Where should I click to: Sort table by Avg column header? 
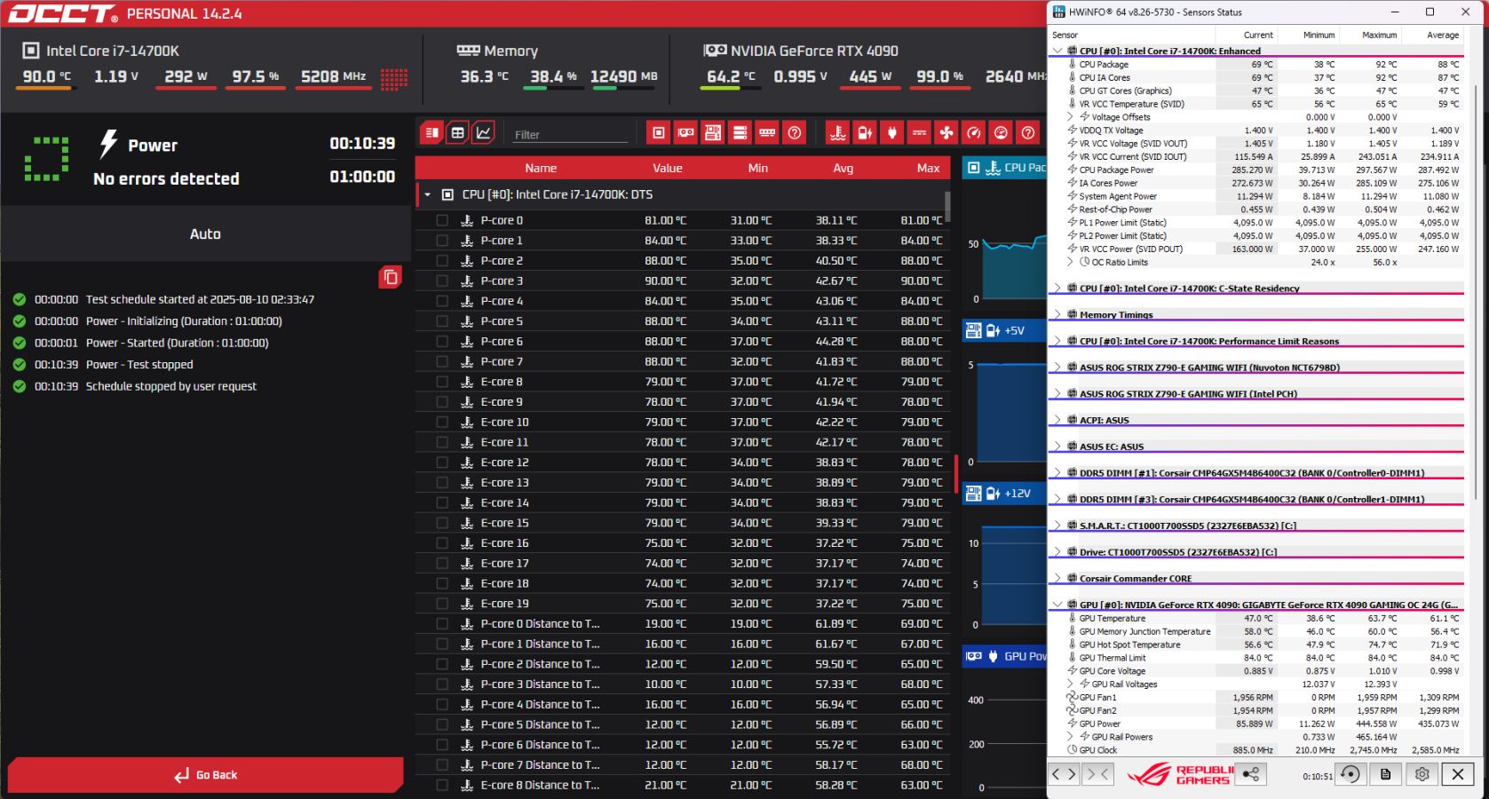843,168
